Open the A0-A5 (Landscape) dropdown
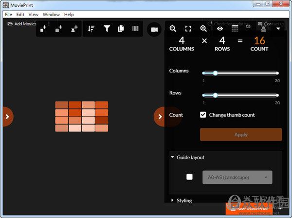 point(237,177)
